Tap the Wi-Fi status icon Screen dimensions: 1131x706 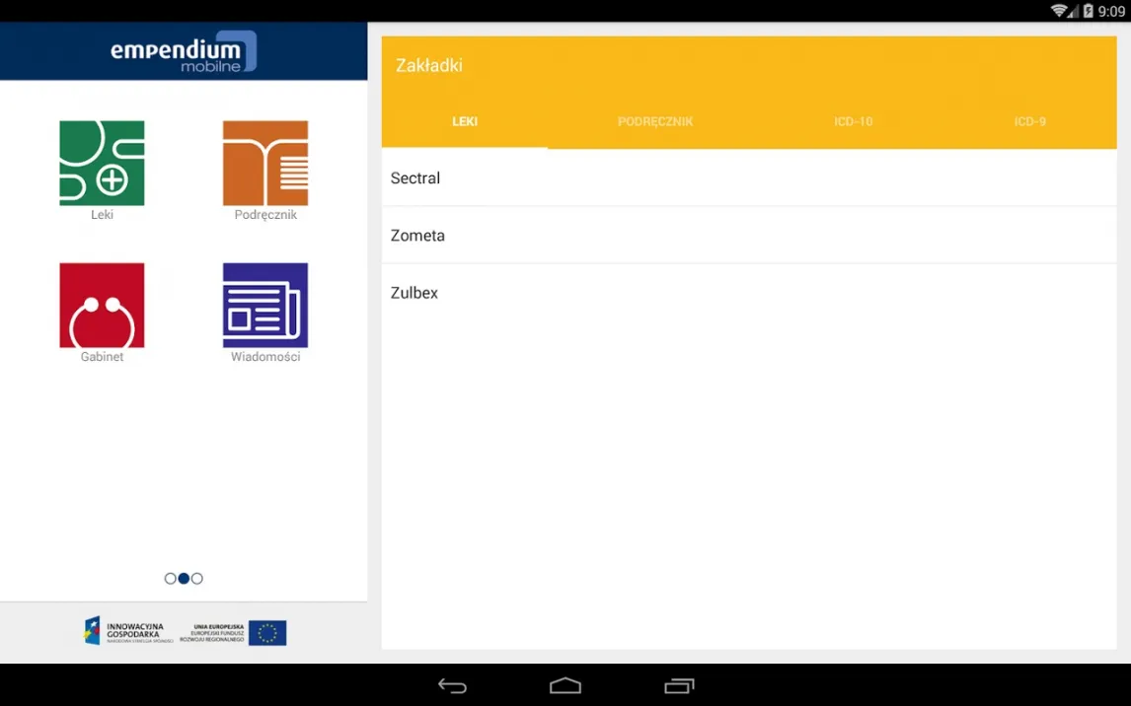pos(1059,11)
